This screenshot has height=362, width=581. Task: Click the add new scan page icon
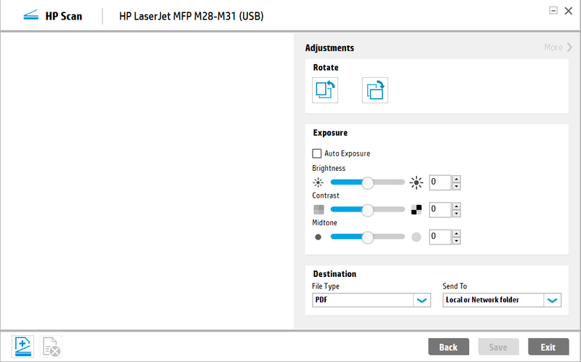point(23,347)
